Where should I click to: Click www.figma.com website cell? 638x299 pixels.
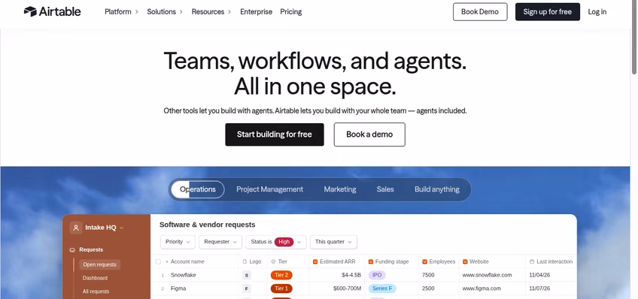[x=482, y=288]
